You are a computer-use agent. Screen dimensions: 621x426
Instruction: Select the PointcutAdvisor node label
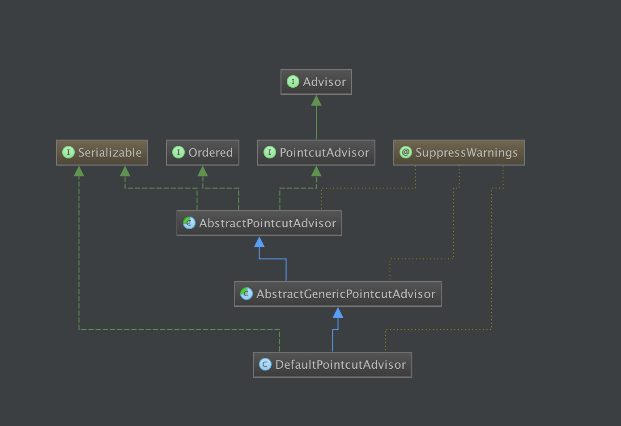[324, 153]
